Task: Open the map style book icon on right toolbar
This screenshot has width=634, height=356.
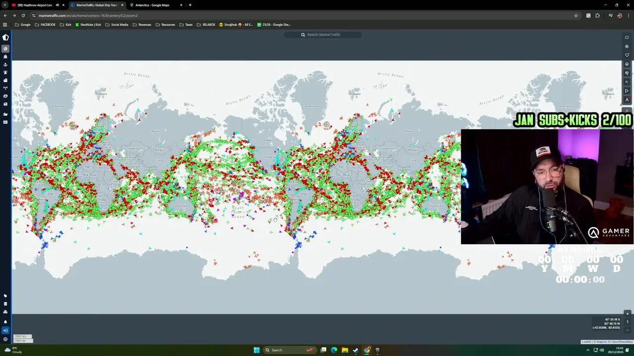Action: (627, 38)
